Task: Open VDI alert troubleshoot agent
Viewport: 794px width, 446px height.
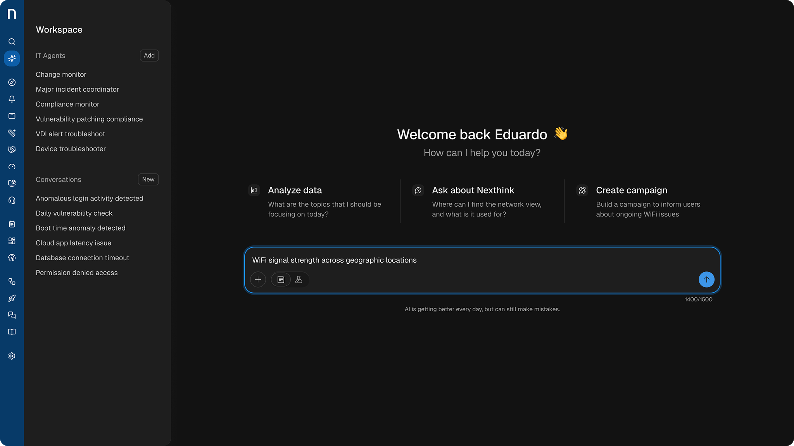Action: tap(70, 134)
